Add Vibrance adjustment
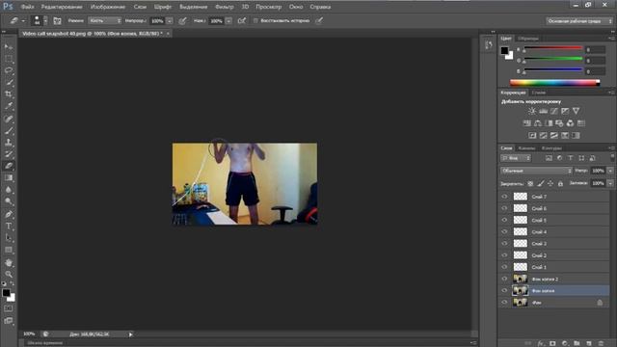Viewport: 617px width, 347px height. point(577,111)
